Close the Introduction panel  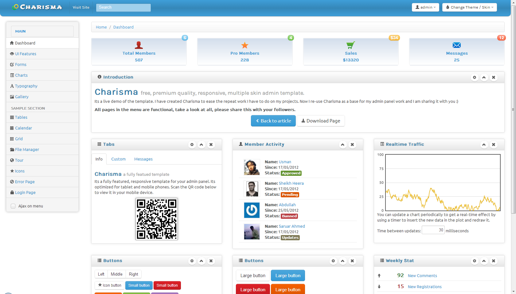(x=494, y=77)
